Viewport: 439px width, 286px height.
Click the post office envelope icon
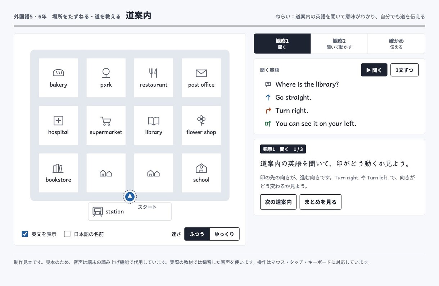pyautogui.click(x=201, y=73)
